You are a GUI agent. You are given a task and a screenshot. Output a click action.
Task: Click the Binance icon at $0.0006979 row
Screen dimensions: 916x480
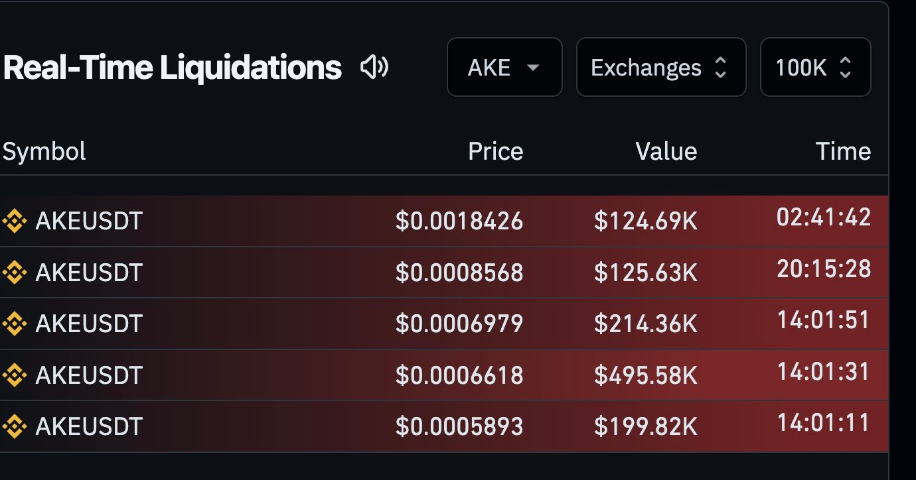[x=15, y=324]
